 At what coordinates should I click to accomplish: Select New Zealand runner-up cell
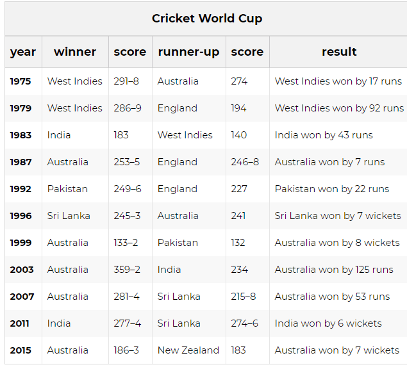coord(188,350)
